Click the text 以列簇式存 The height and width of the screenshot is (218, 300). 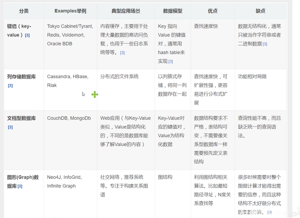click(170, 77)
